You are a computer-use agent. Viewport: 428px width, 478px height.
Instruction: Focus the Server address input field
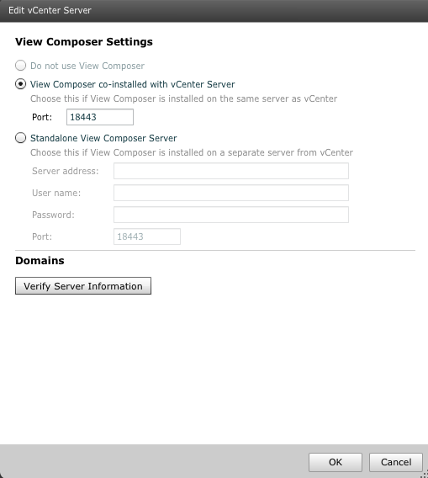pyautogui.click(x=231, y=171)
